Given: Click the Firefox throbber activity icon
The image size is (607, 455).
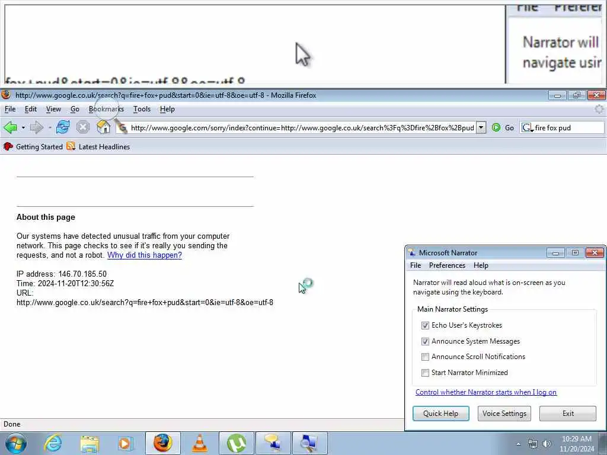Looking at the screenshot, I should (599, 109).
